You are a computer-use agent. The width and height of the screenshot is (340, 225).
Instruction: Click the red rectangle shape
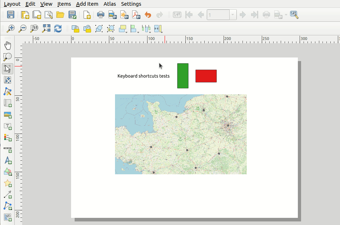tap(206, 76)
